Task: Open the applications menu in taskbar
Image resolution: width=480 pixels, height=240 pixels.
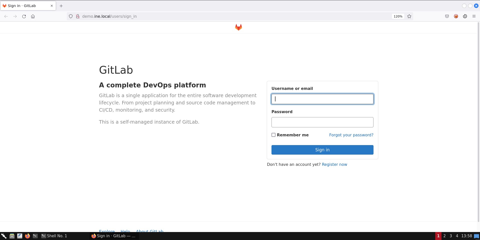Action: (4, 236)
